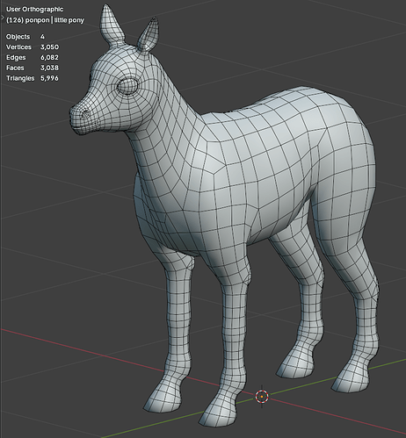
Task: Click the pony's rear right hoof
Action: tap(349, 379)
